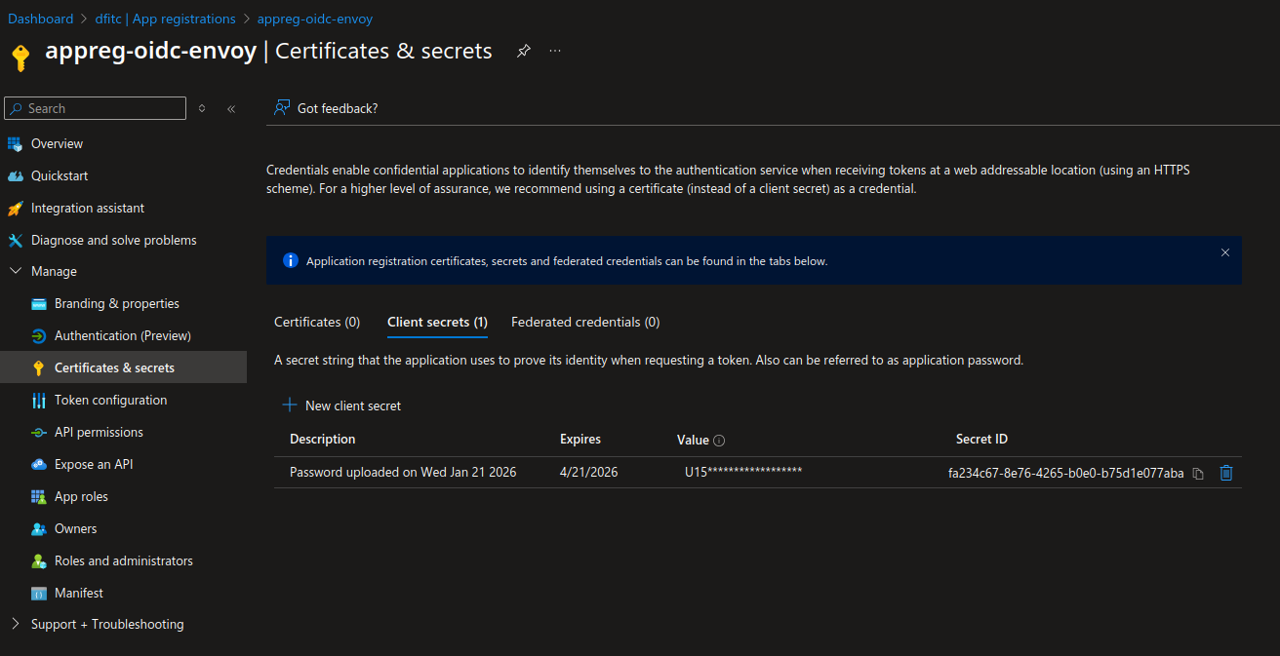This screenshot has height=656, width=1280.
Task: Click the Value column info icon
Action: pyautogui.click(x=719, y=441)
